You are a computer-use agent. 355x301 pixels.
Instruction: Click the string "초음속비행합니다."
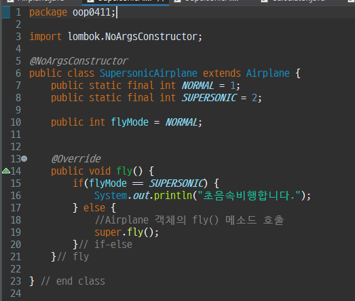(x=249, y=196)
